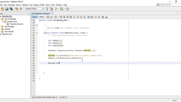The image size is (181, 102).
Task: Select Test Libraries node
Action: click(x=9, y=31)
